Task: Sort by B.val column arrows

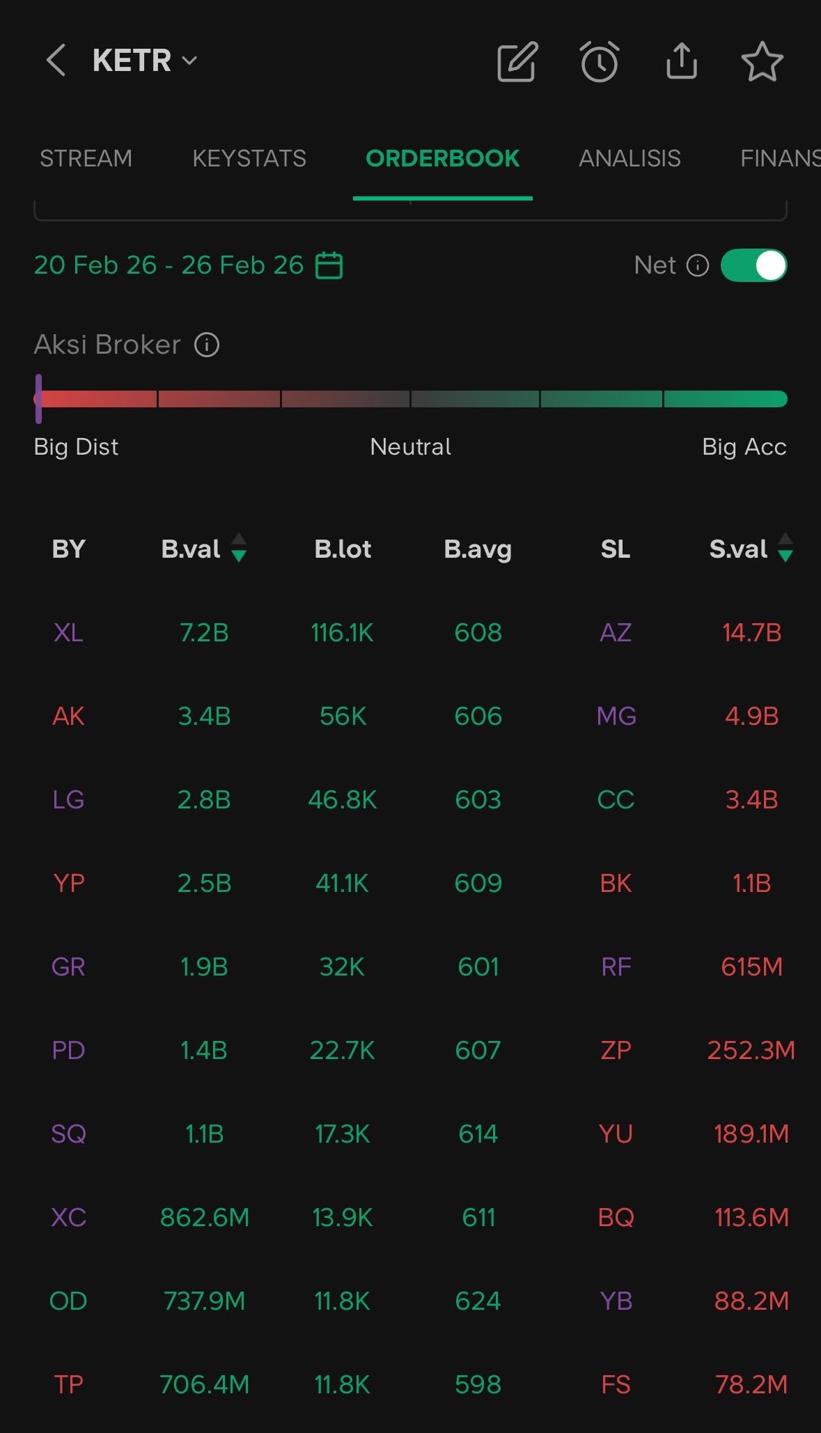Action: 239,548
